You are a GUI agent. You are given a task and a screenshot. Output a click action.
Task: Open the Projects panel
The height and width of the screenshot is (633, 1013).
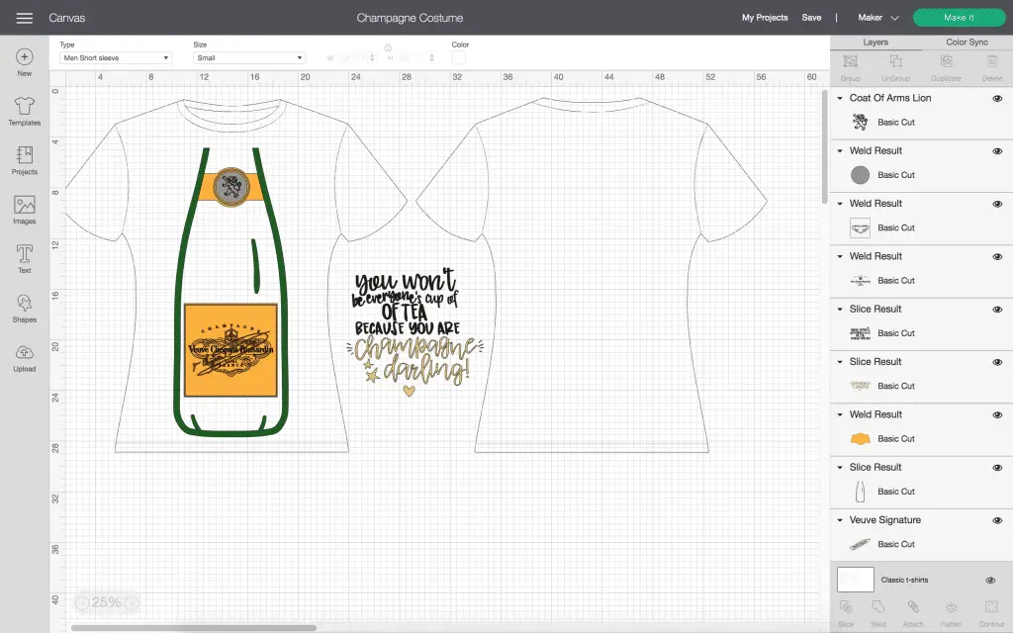25,161
